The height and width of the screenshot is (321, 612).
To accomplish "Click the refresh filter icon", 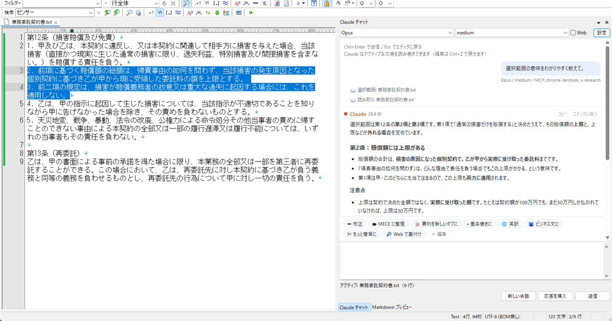I will 165,4.
